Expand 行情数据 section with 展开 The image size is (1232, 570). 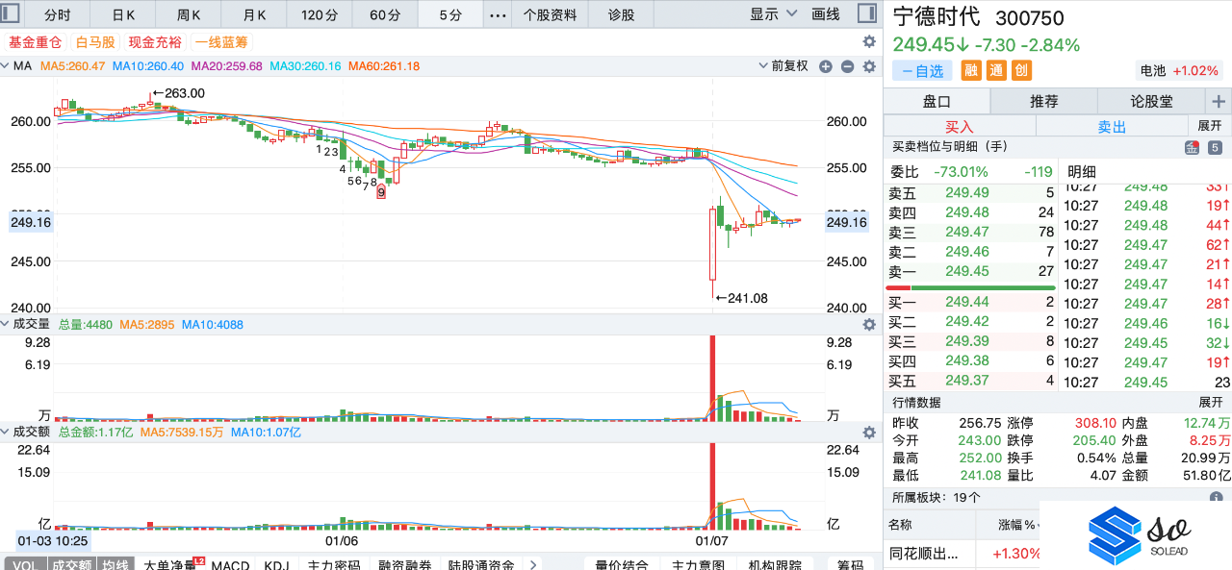(1210, 402)
